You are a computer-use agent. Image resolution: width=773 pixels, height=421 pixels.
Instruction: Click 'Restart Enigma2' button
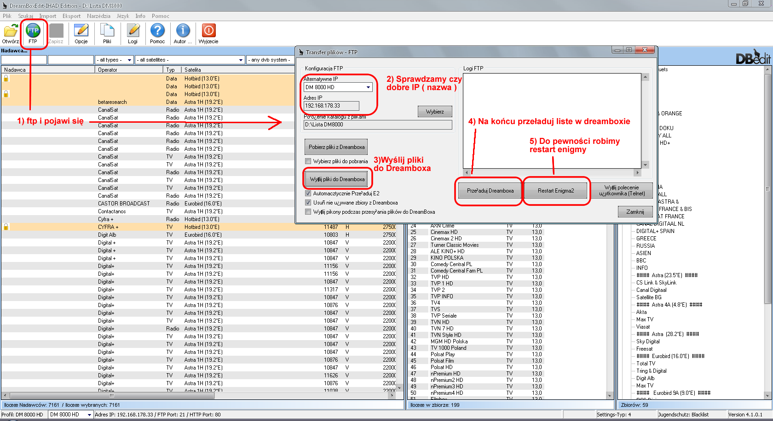click(x=556, y=191)
